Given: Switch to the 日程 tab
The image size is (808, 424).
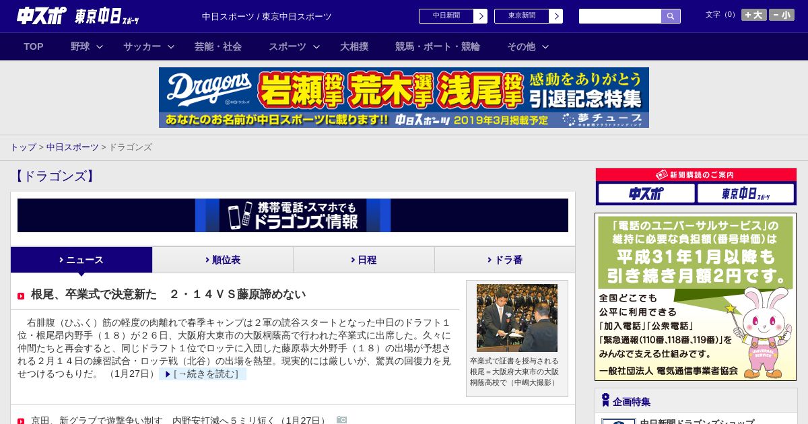Looking at the screenshot, I should coord(364,260).
